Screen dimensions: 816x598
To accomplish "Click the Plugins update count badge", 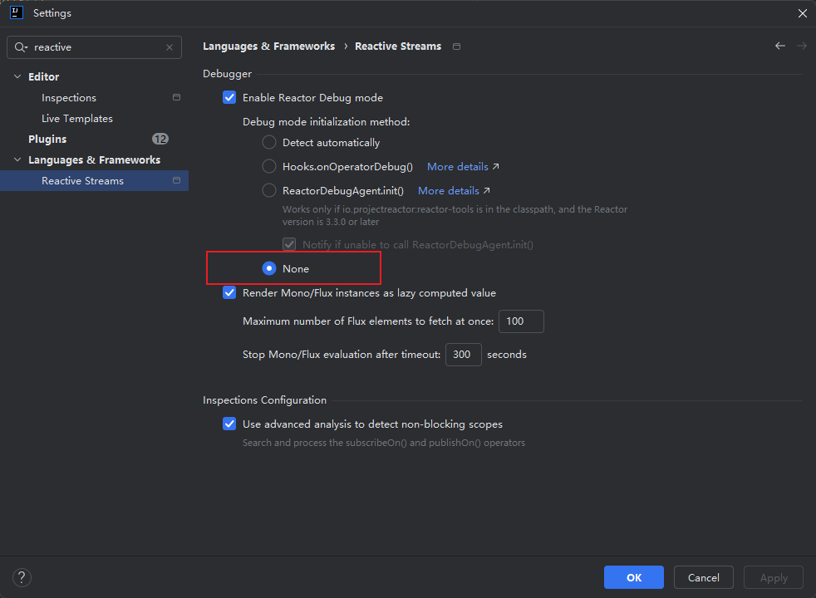I will [x=160, y=140].
